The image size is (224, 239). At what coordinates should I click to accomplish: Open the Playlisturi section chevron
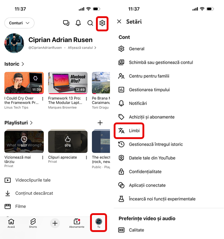tap(31, 123)
